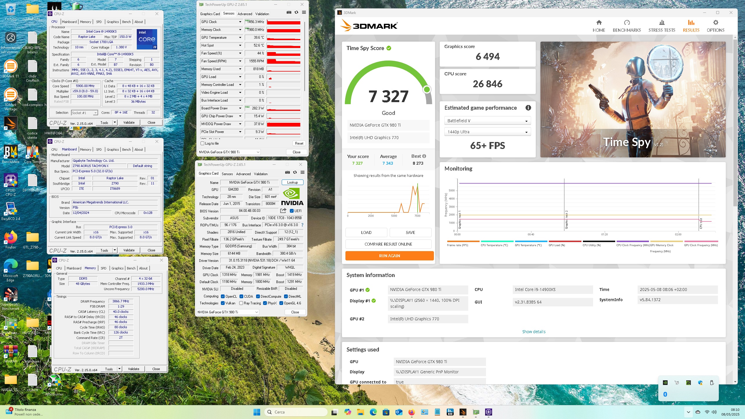Take a screenshot in the GPU-Z Graphics Card window

pyautogui.click(x=287, y=173)
